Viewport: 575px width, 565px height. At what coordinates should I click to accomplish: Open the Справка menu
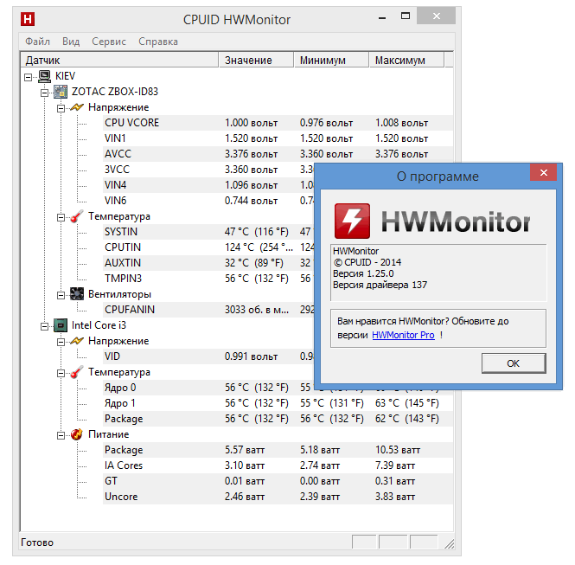(x=158, y=42)
